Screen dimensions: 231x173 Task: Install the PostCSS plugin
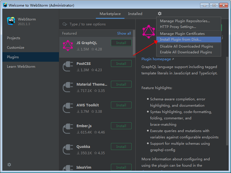pos(121,63)
